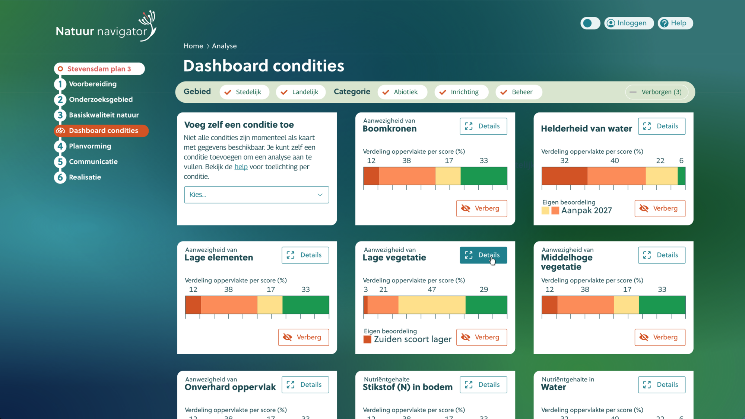
Task: Click the Voeg zelf een conditie toe heading
Action: [239, 125]
